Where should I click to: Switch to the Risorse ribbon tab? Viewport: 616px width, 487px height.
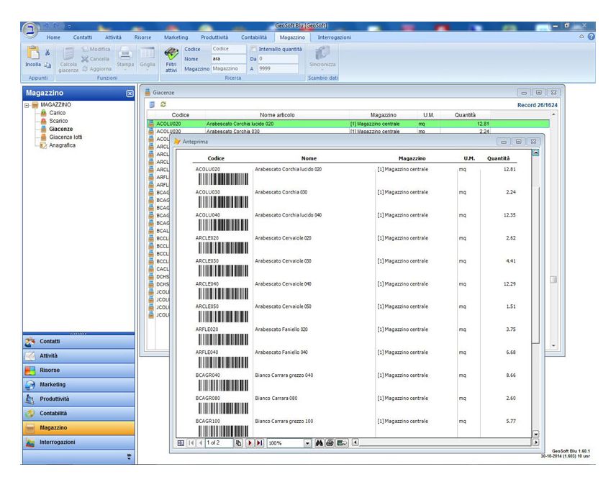pos(142,37)
